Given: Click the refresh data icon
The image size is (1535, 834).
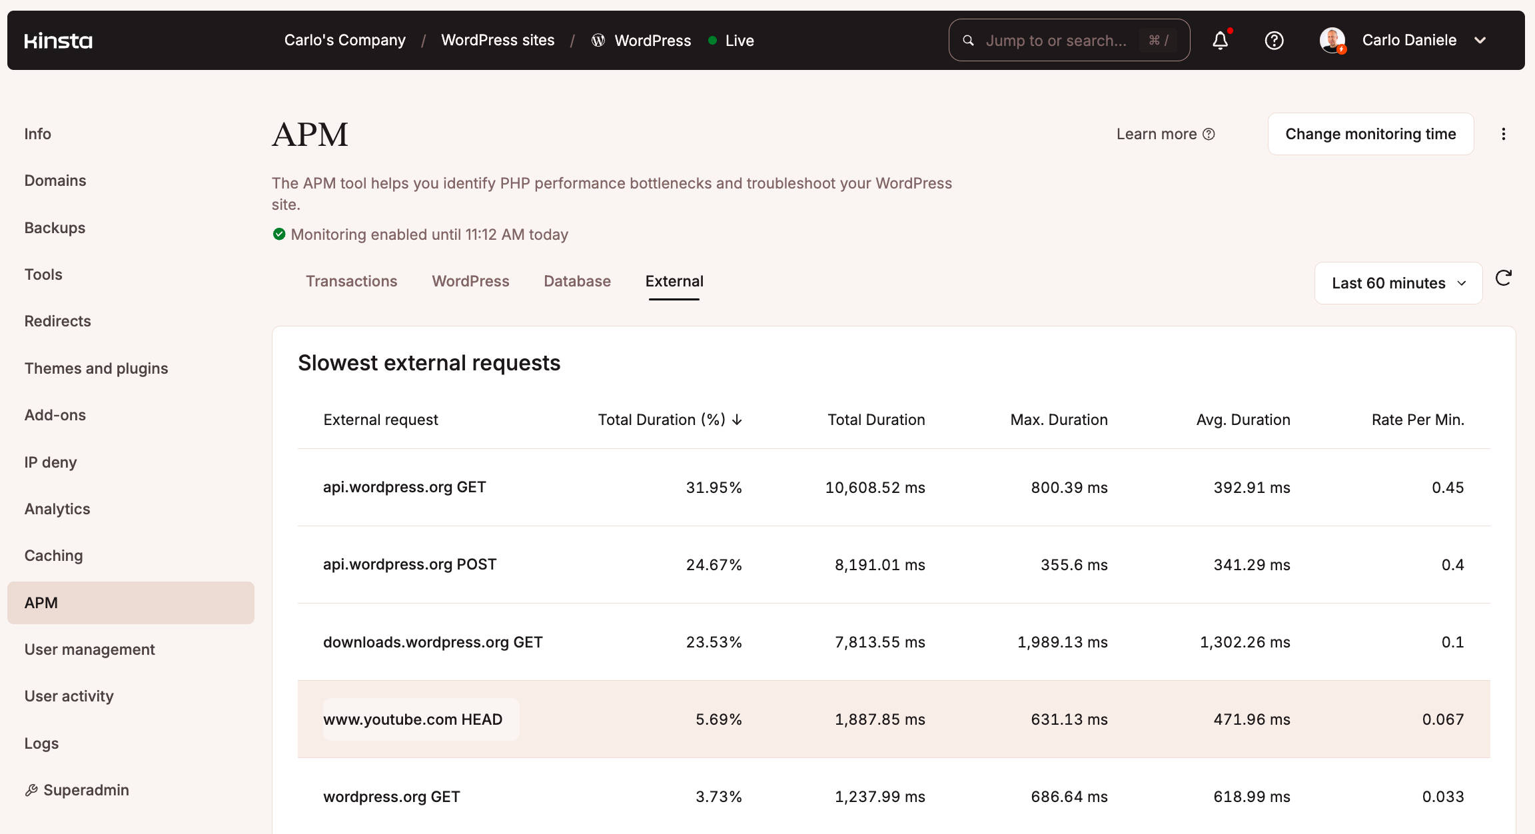Looking at the screenshot, I should click(x=1503, y=278).
